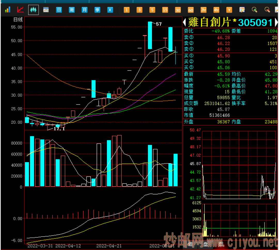
Task: Go to previous stock with left arrow
Action: pos(184,22)
